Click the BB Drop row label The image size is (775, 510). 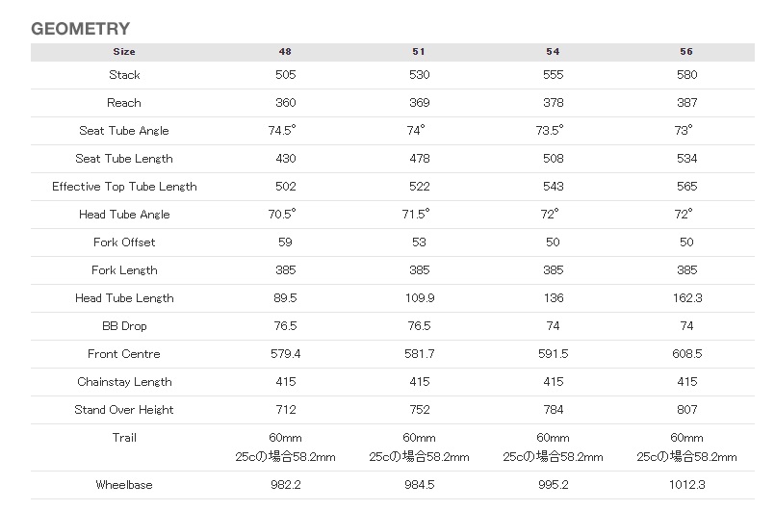124,326
